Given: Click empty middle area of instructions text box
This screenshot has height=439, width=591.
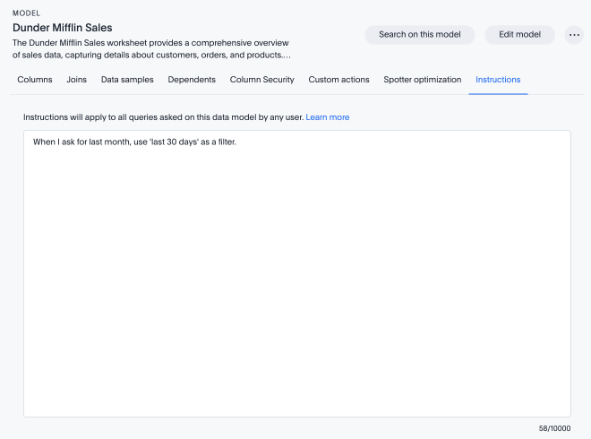Looking at the screenshot, I should click(x=296, y=278).
